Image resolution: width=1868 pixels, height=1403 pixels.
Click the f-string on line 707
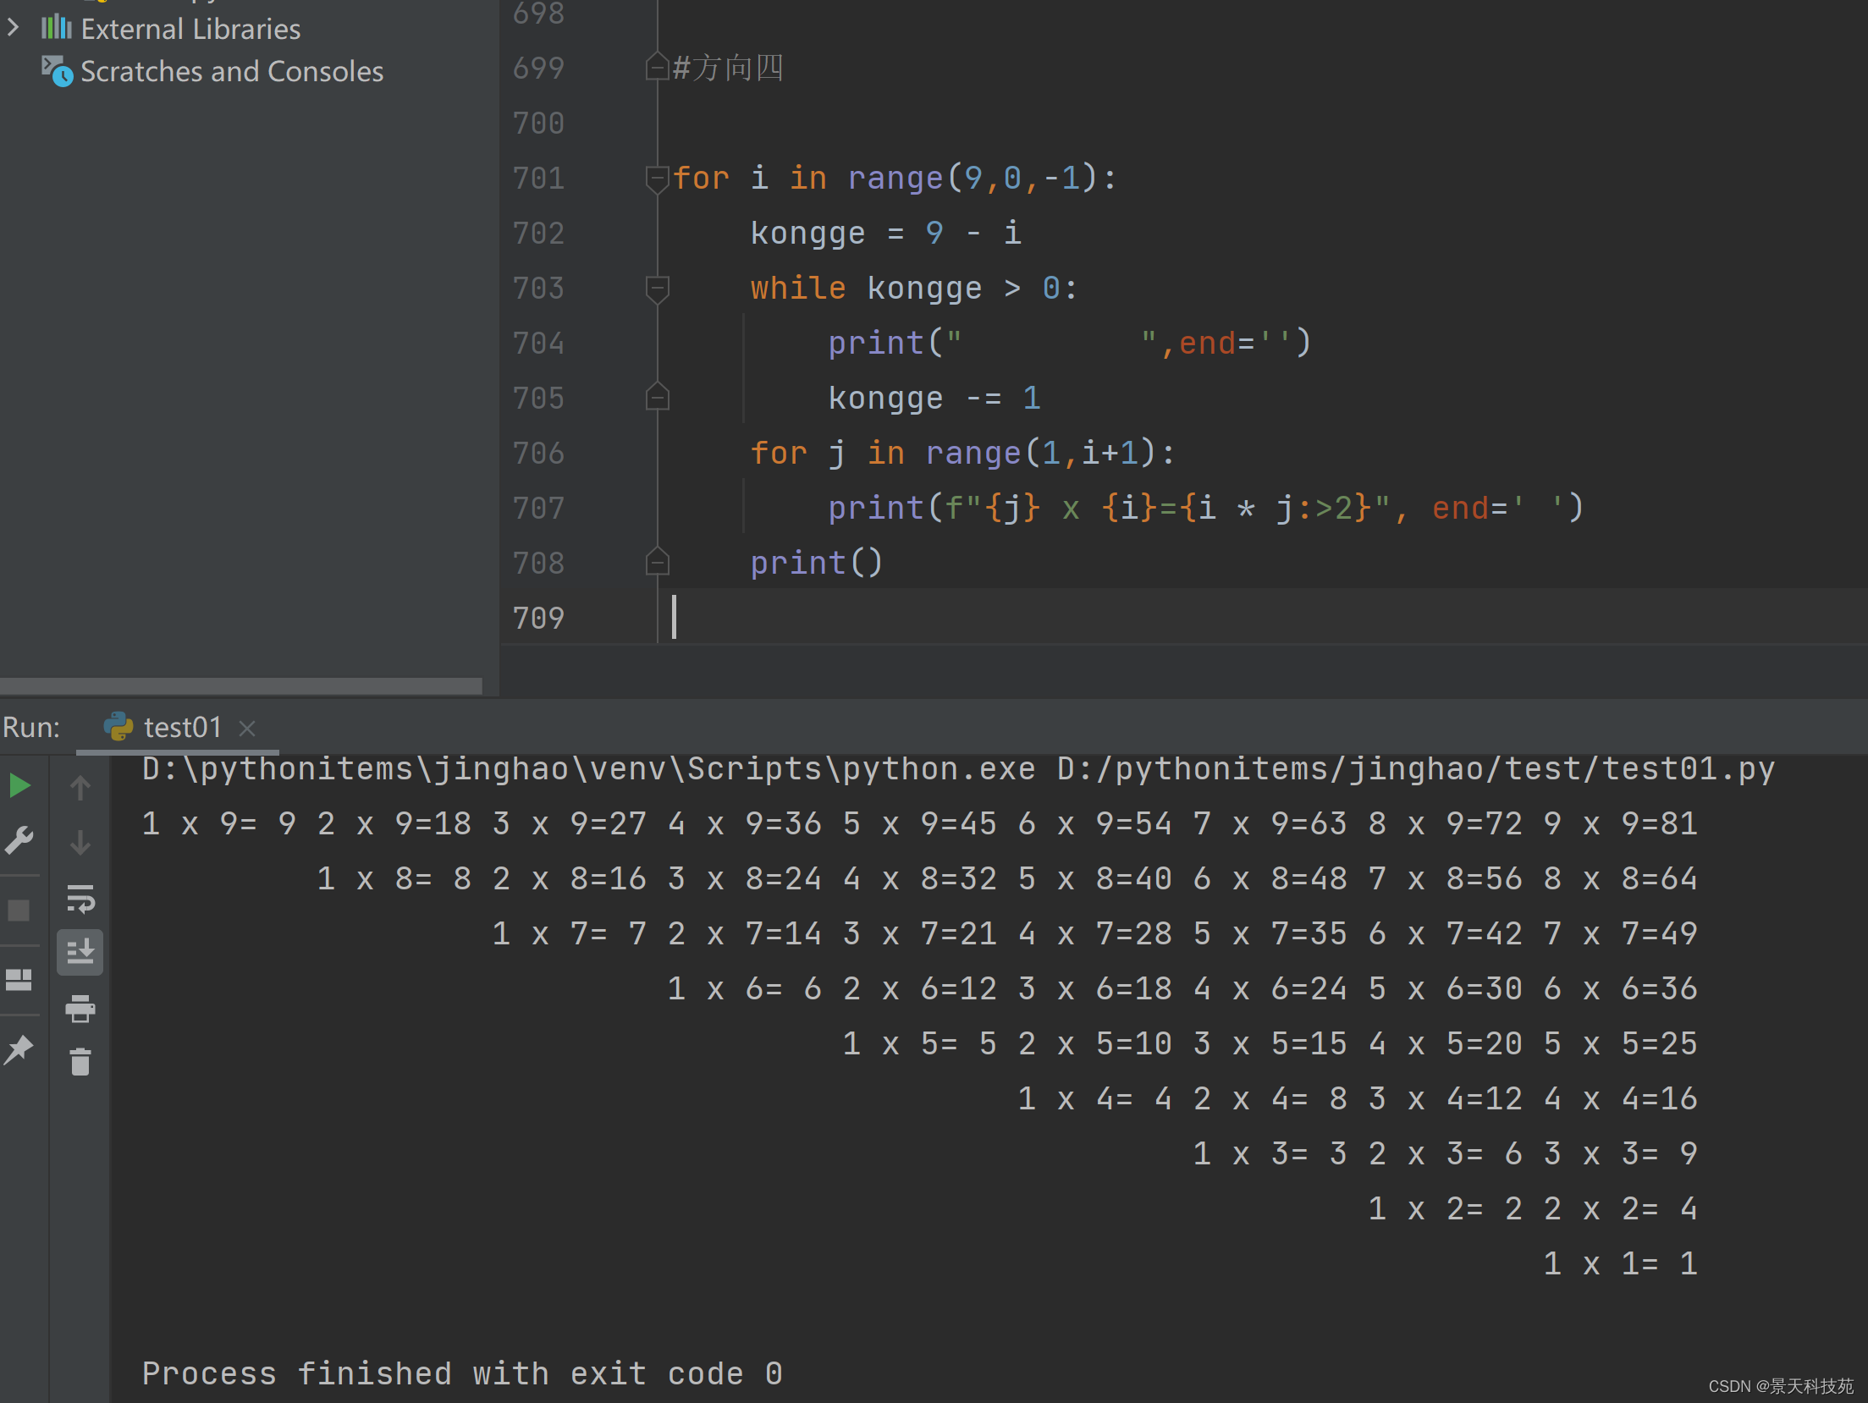[1167, 508]
